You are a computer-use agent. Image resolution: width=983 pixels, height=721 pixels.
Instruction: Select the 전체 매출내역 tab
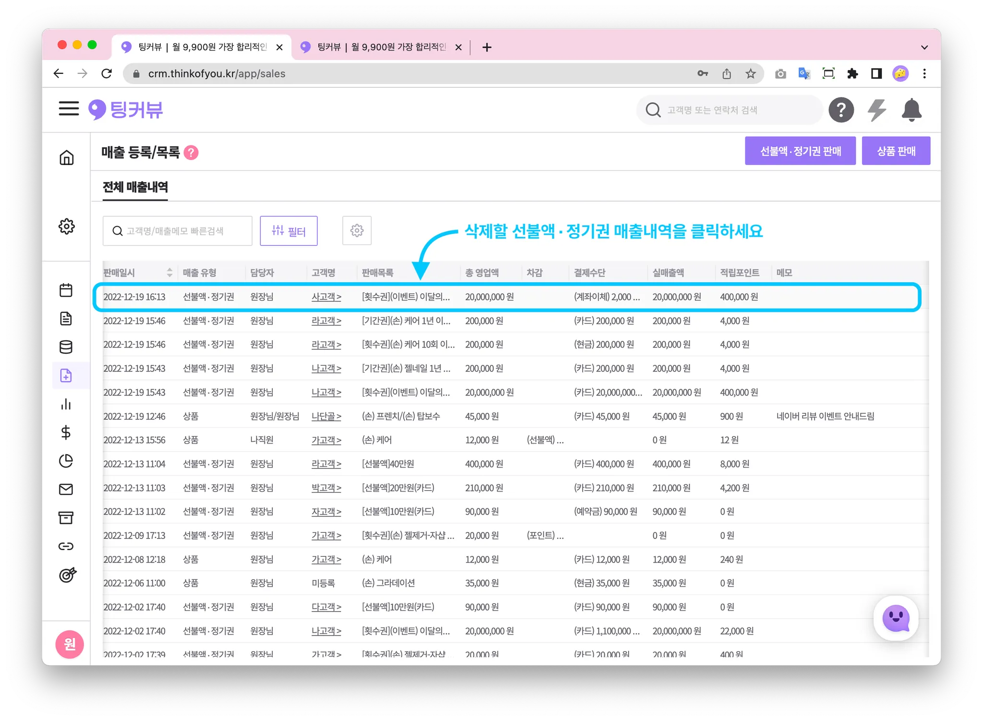click(x=135, y=187)
